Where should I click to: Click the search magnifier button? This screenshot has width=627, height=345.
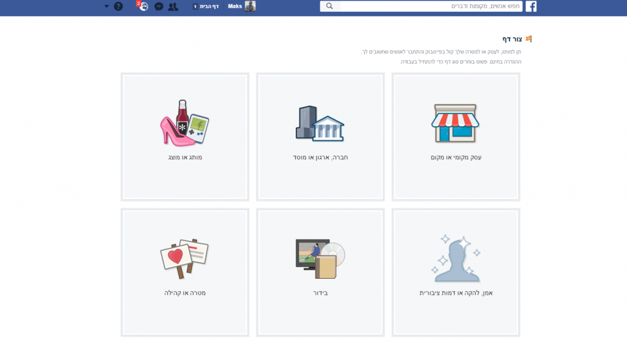tap(330, 6)
